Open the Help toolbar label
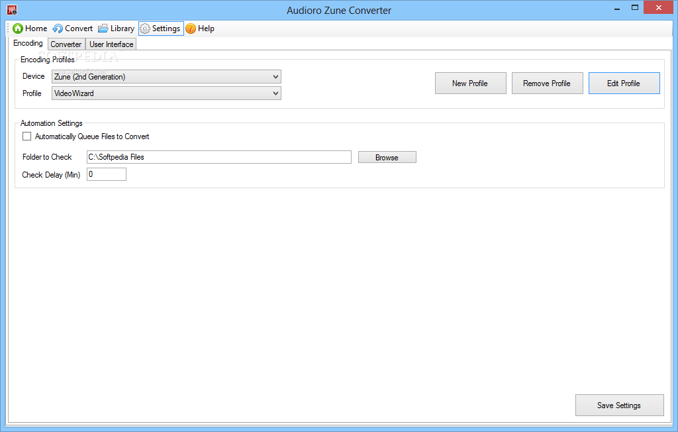Viewport: 678px width, 432px height. (207, 28)
